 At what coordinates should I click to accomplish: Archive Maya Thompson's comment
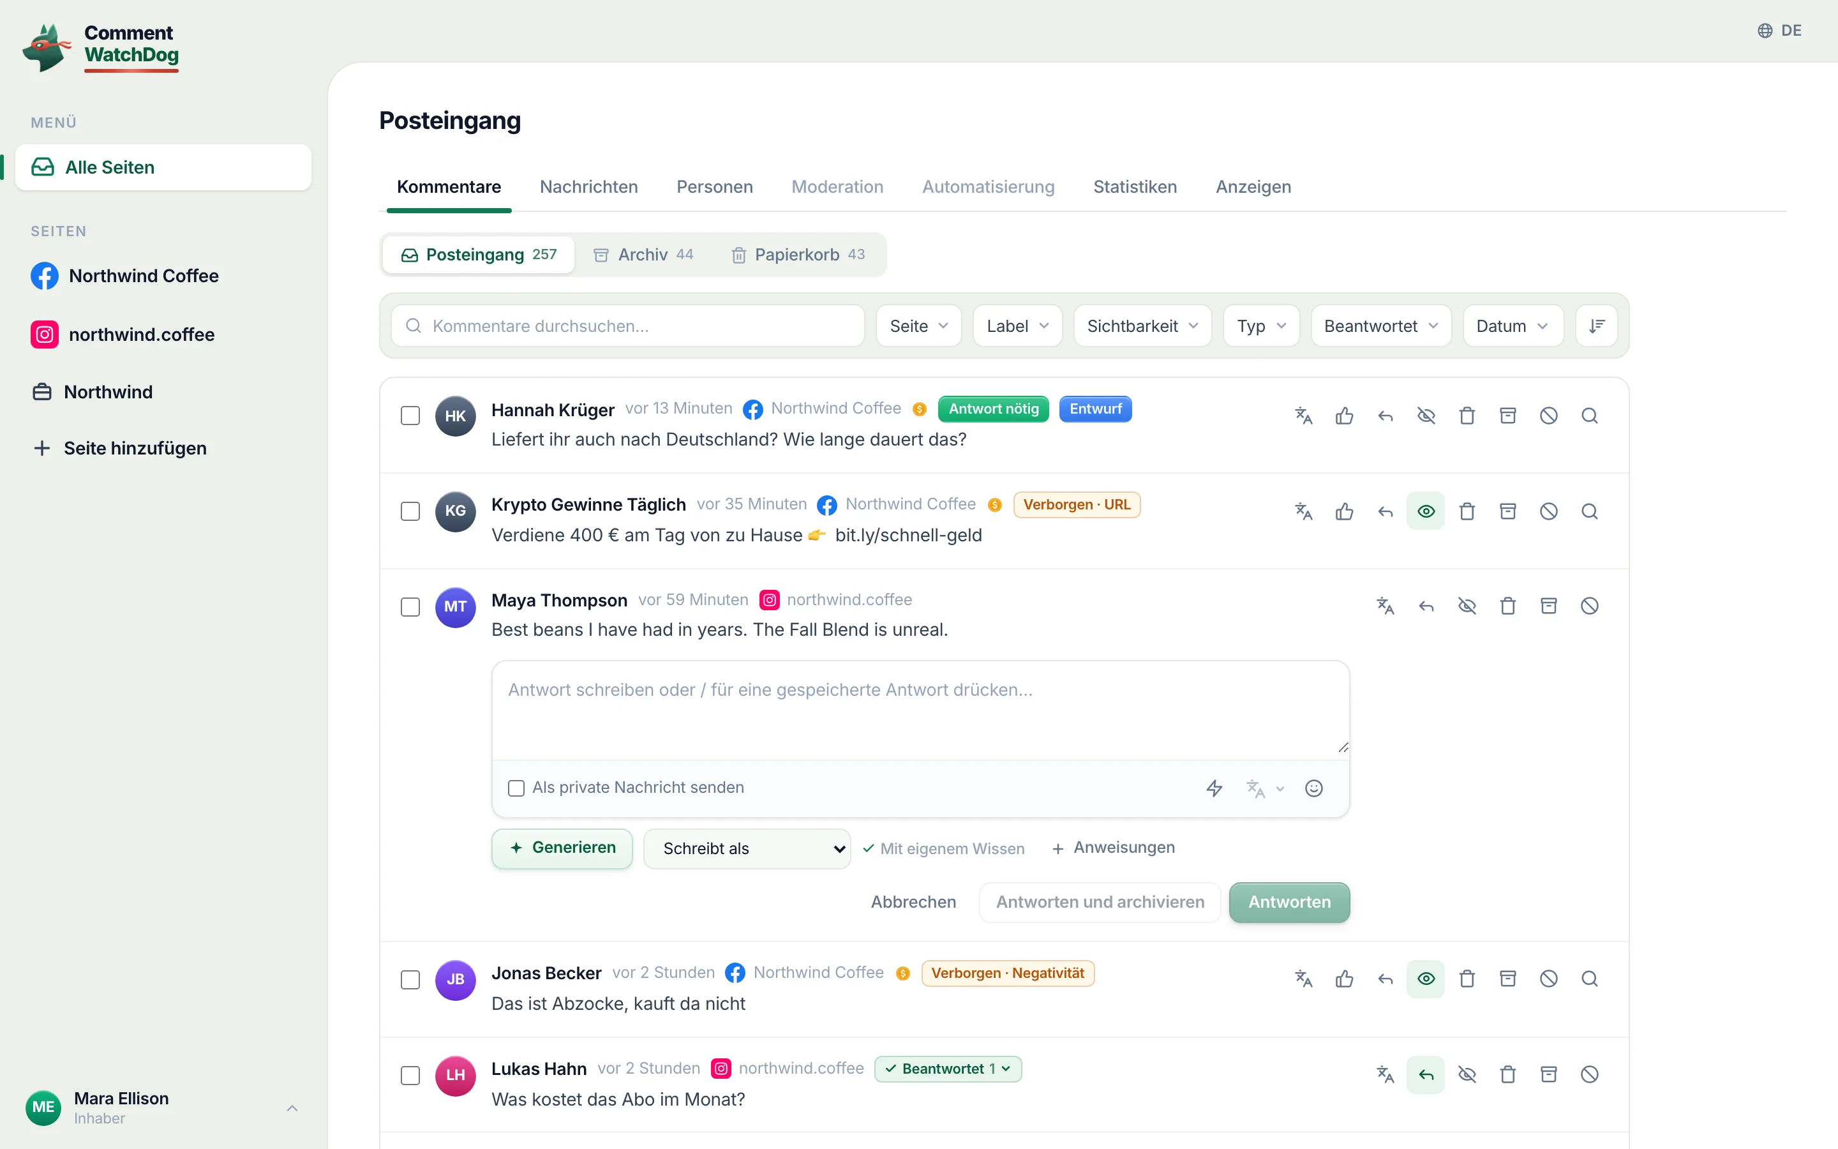tap(1549, 606)
